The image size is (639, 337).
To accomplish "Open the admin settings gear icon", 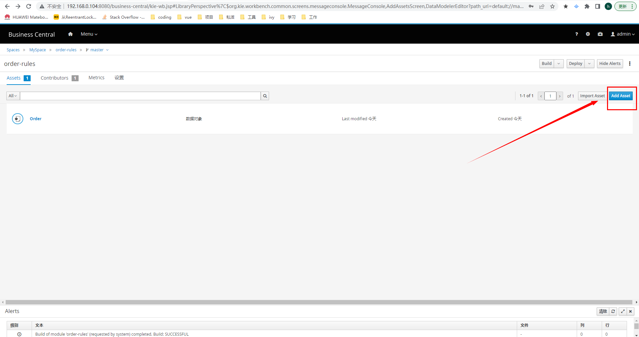I will 588,34.
